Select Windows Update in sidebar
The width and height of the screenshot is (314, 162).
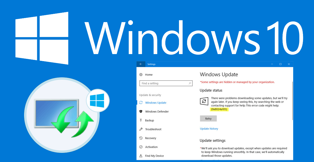point(156,103)
